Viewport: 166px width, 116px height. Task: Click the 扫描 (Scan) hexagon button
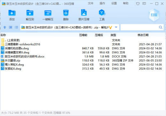coord(154,15)
